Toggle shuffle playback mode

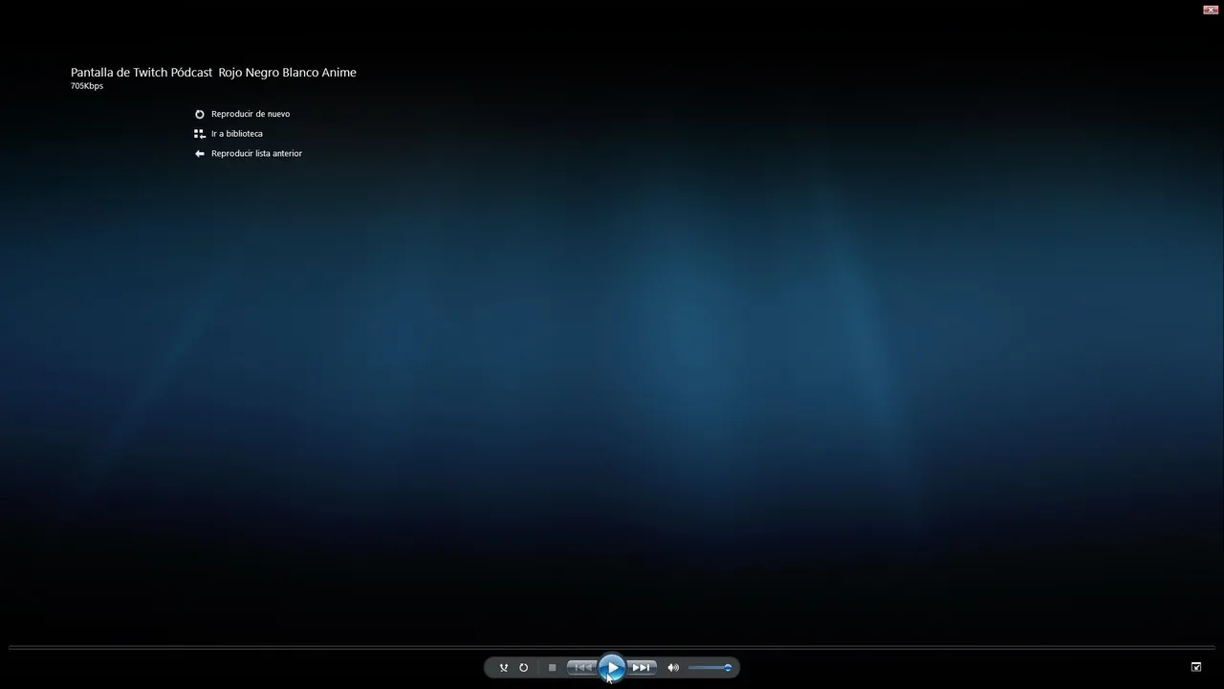(504, 668)
